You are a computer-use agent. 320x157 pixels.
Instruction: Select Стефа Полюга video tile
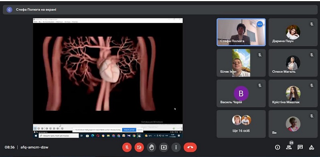tap(241, 32)
